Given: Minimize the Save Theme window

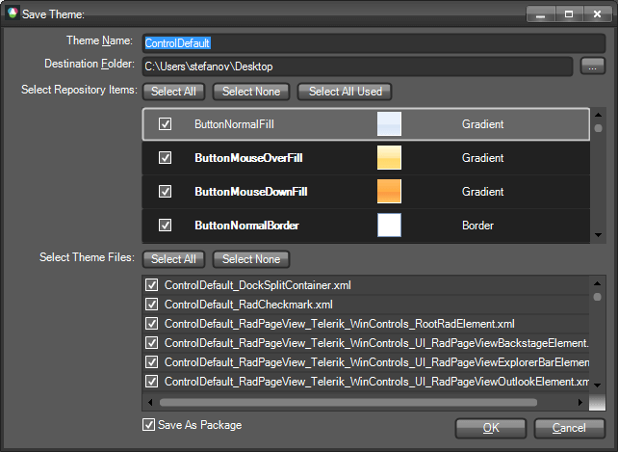Looking at the screenshot, I should [540, 14].
